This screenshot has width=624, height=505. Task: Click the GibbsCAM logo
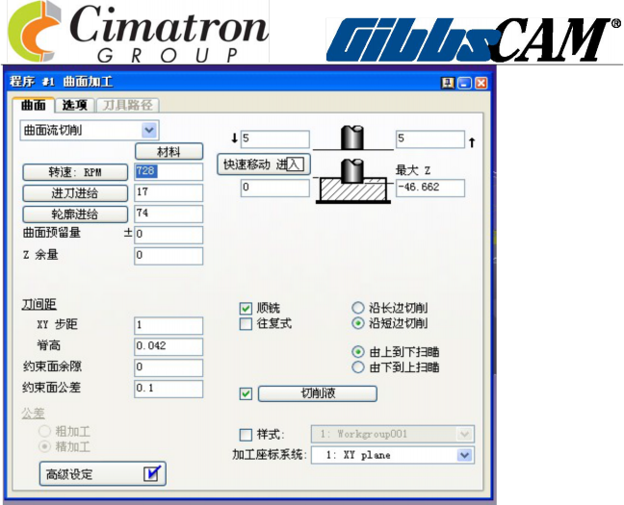(x=474, y=39)
